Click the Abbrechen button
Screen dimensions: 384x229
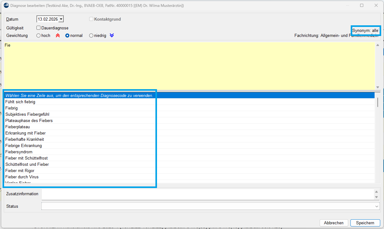coord(333,223)
